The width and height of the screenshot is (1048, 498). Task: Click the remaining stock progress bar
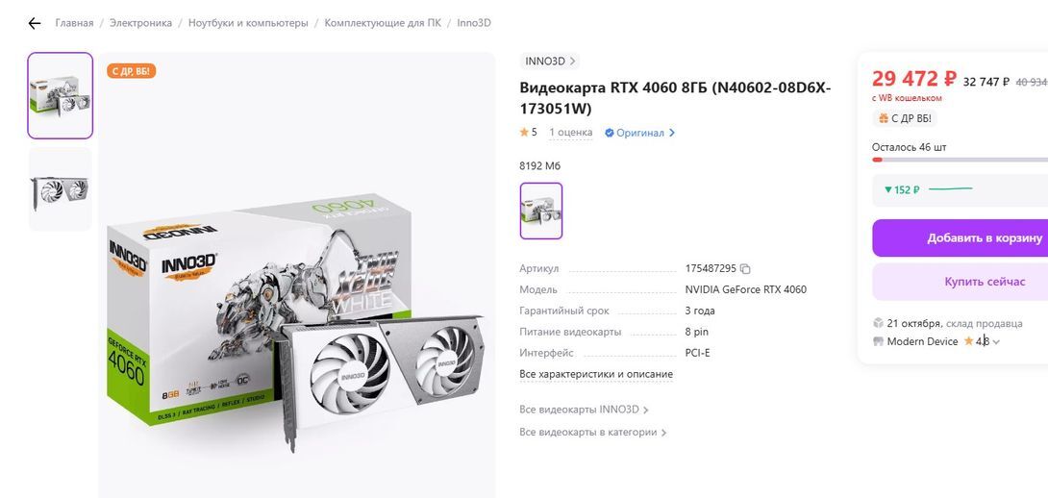960,160
